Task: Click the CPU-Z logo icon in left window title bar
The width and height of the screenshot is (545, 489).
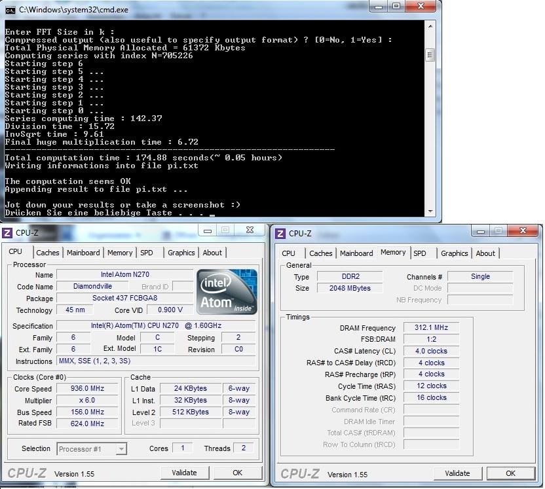Action: [x=7, y=232]
